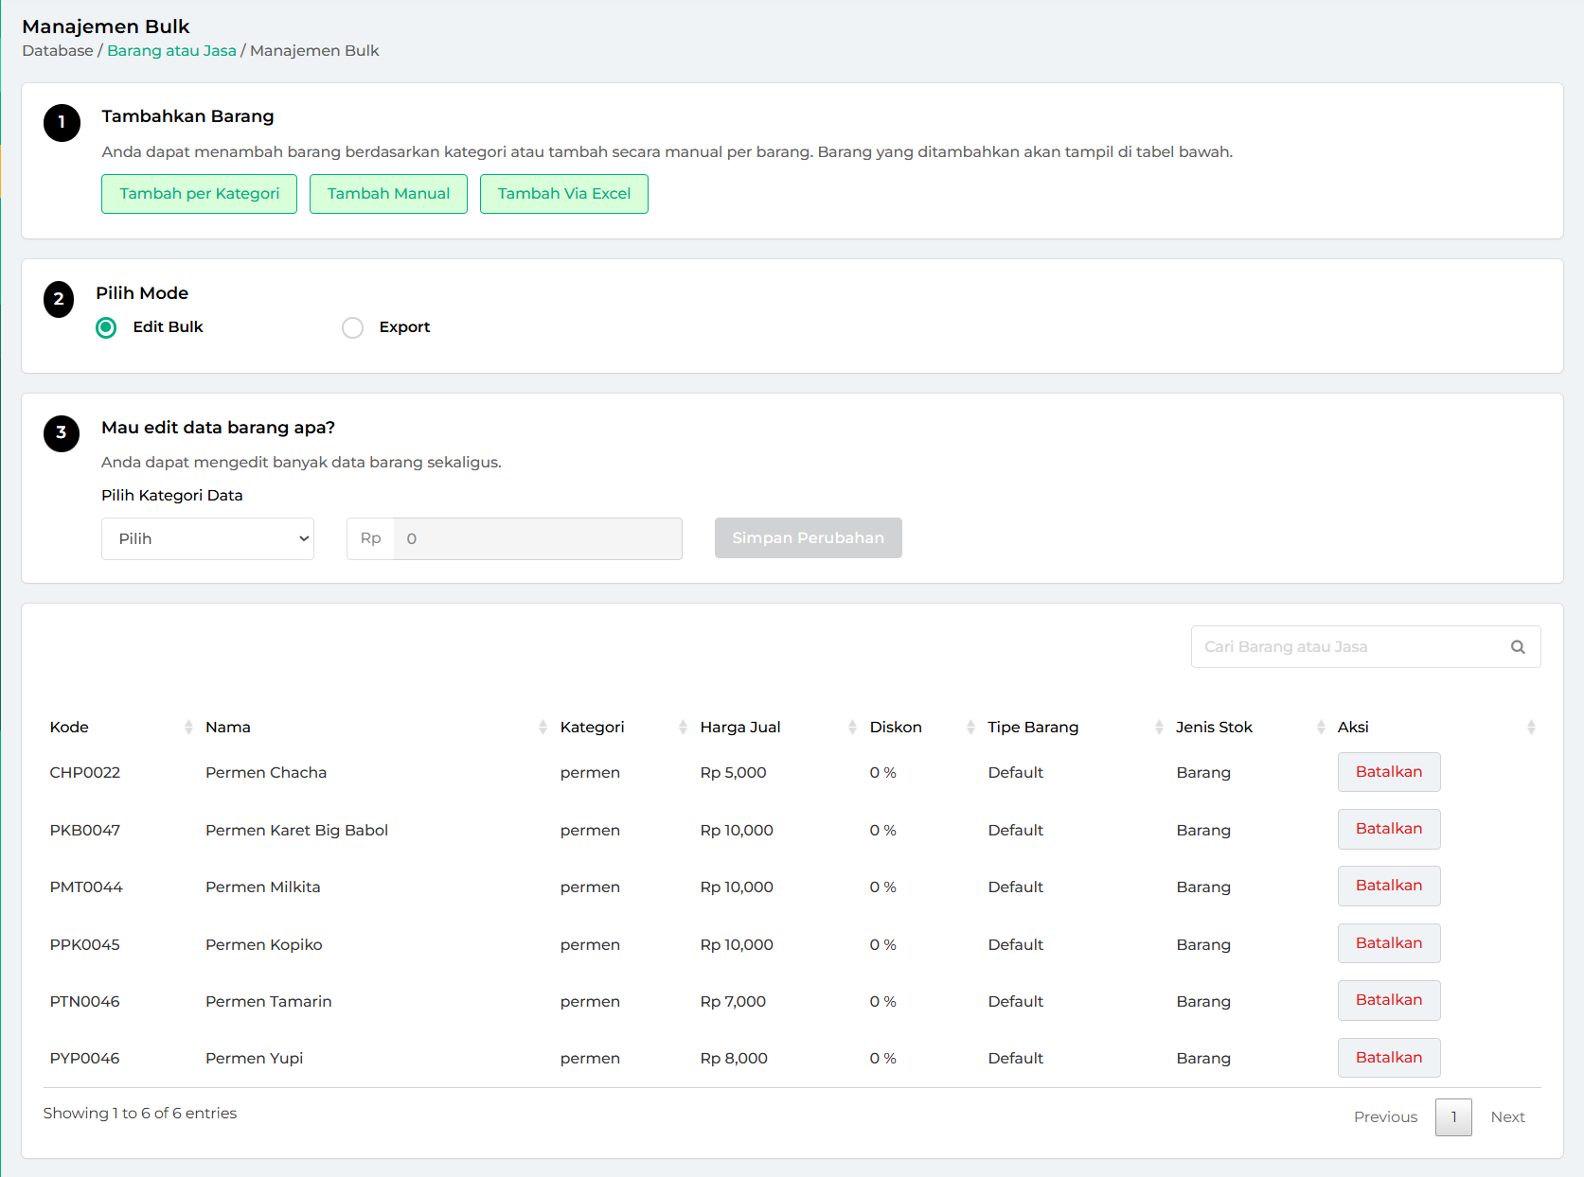Viewport: 1584px width, 1177px height.
Task: Cancel the Permen Chacha row with Batalkan
Action: pos(1389,772)
